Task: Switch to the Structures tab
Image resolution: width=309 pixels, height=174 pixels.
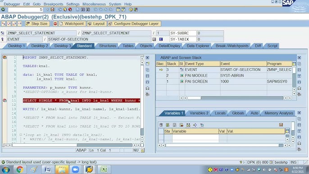Action: tap(107, 46)
